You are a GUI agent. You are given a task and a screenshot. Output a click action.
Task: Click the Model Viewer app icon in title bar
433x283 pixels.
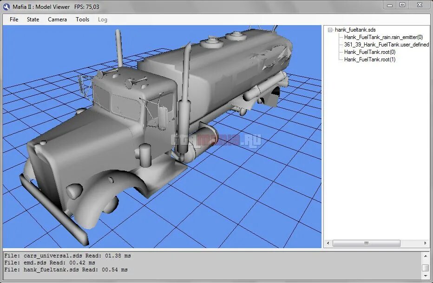[x=6, y=7]
